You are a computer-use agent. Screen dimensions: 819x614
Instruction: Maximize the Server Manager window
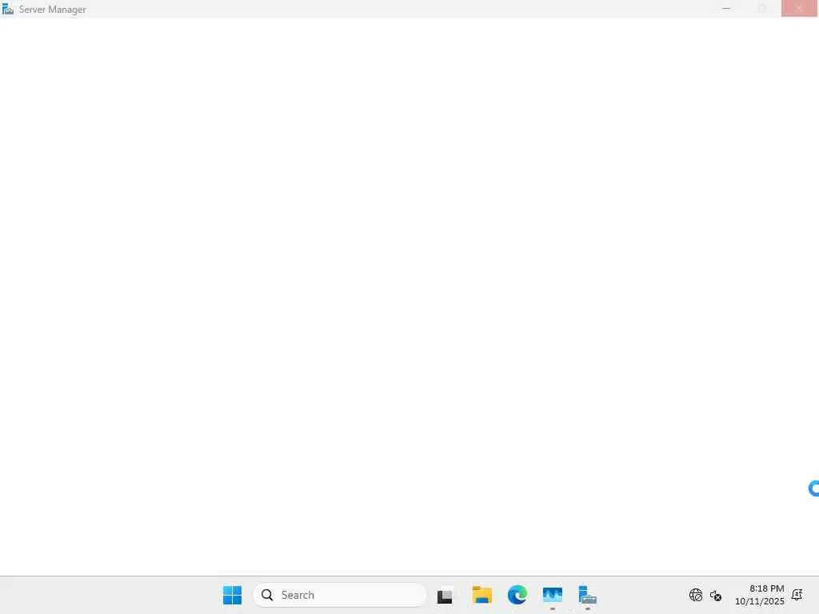pos(762,8)
